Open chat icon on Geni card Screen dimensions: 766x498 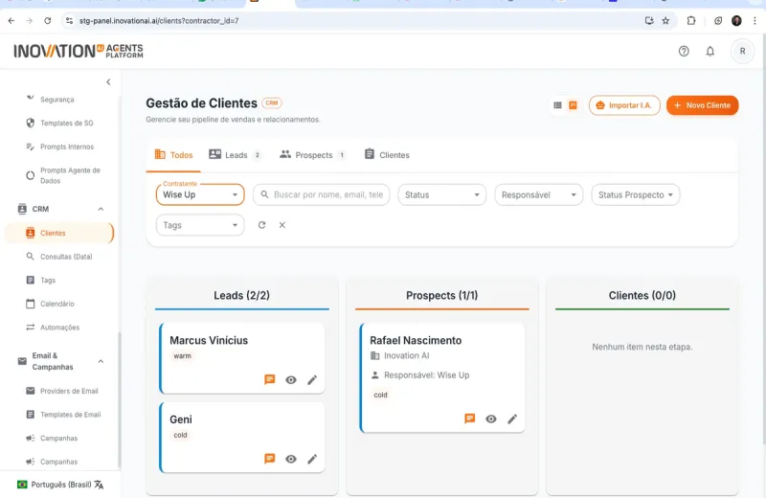(x=269, y=459)
